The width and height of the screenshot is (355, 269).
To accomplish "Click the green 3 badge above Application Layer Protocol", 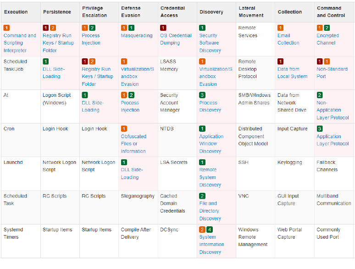I will (x=320, y=129).
